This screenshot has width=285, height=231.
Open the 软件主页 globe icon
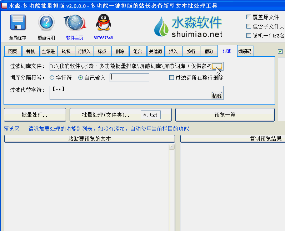point(75,22)
